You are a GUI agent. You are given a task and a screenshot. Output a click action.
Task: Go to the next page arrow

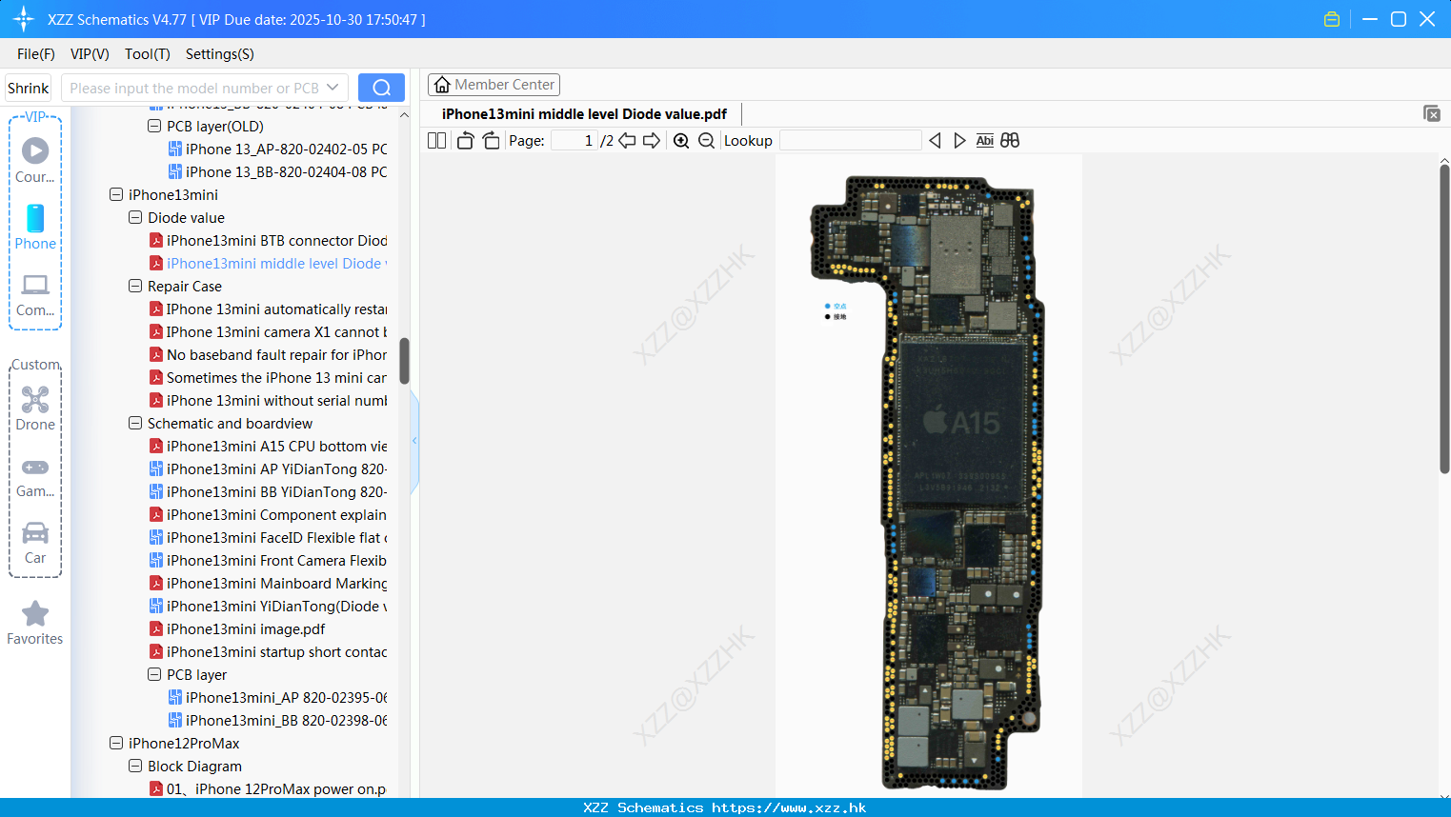652,141
